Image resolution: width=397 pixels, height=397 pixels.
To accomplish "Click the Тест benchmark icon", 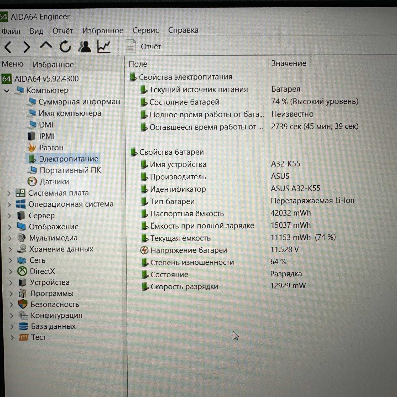I will pyautogui.click(x=24, y=337).
